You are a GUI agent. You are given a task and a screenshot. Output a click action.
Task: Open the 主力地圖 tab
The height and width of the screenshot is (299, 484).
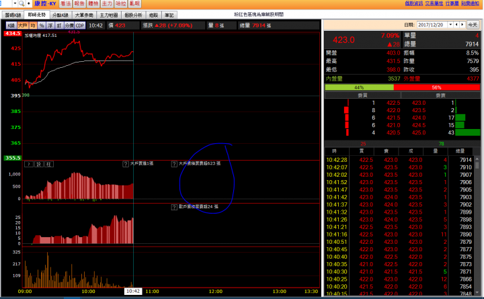coord(109,15)
